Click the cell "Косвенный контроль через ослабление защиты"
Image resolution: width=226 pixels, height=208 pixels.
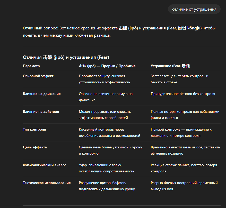point(109,133)
